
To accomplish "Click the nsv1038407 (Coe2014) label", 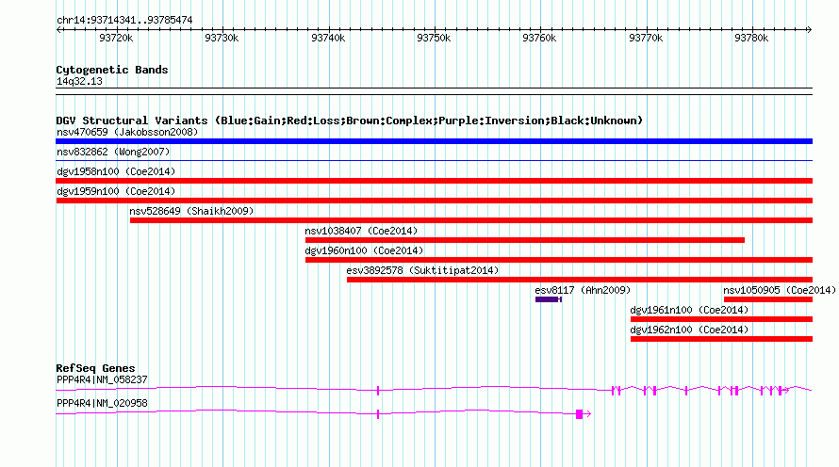I will tap(361, 231).
